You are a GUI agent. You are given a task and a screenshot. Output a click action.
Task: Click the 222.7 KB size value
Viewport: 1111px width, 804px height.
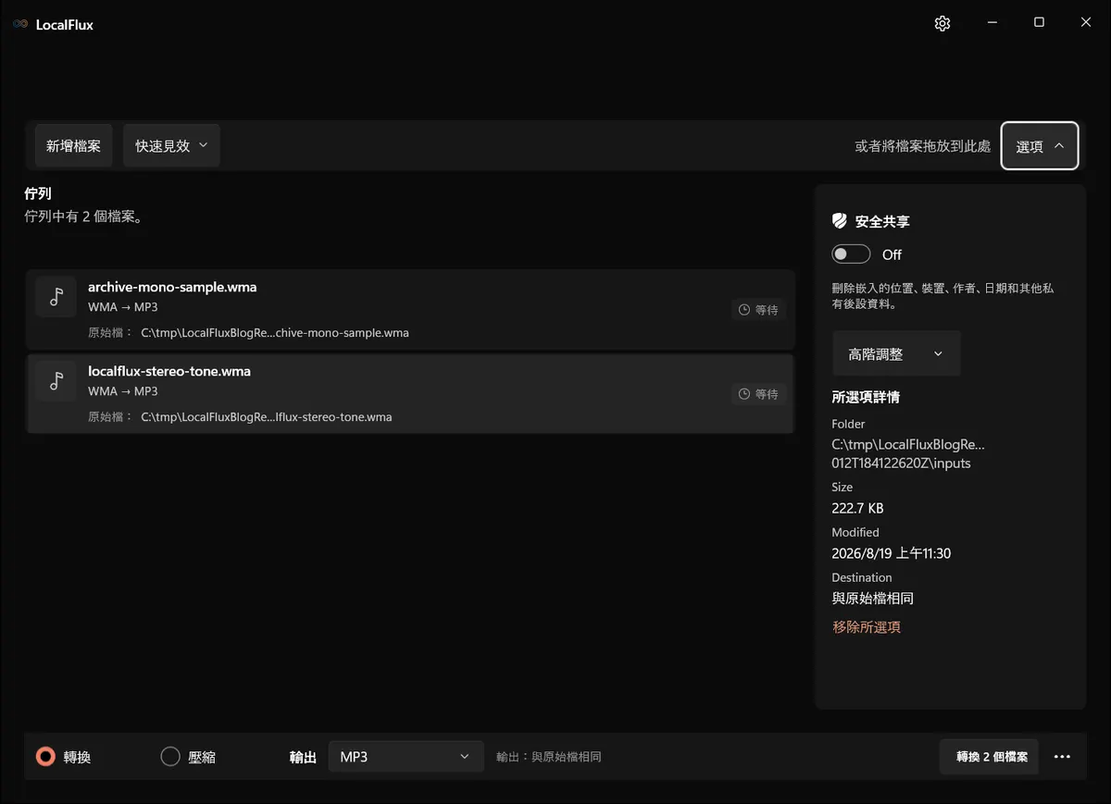tap(857, 508)
